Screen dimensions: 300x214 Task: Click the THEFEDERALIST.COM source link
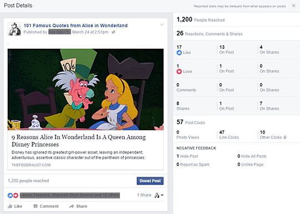coord(31,165)
